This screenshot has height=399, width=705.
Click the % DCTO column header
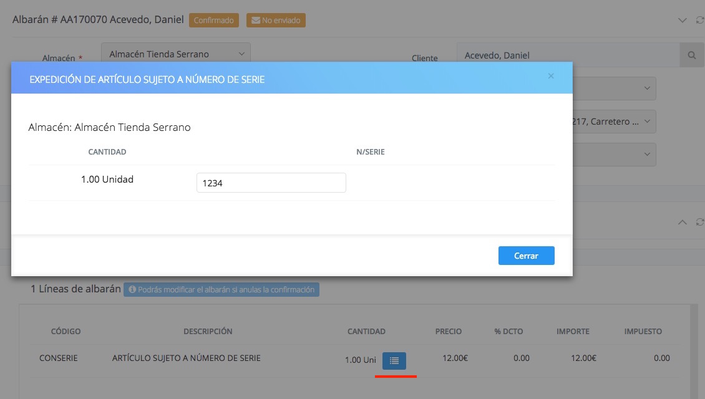(508, 332)
